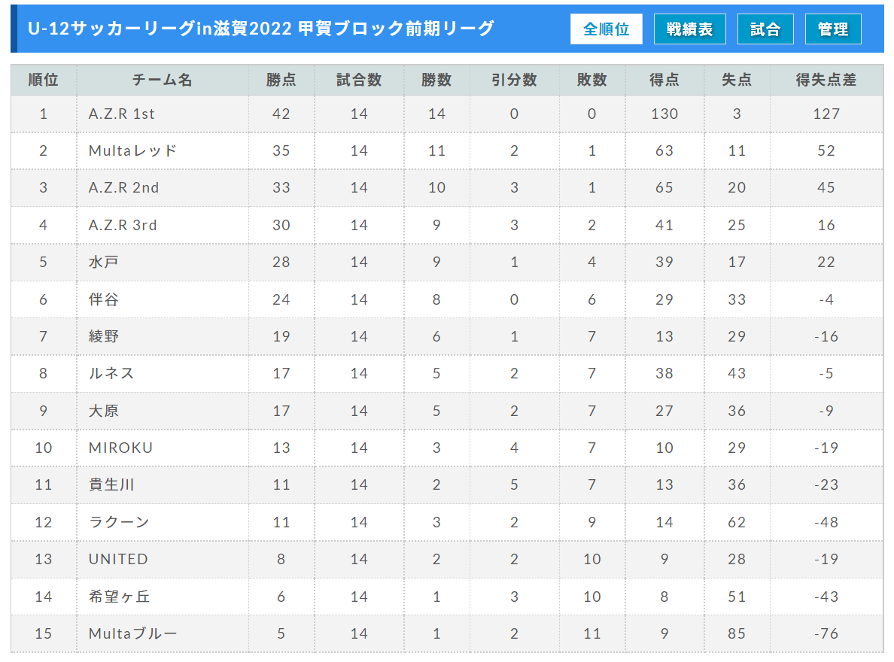Click the Multaブルー team name
The image size is (894, 662).
point(133,633)
